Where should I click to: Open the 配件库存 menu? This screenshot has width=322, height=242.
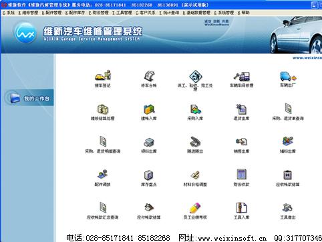(x=75, y=13)
